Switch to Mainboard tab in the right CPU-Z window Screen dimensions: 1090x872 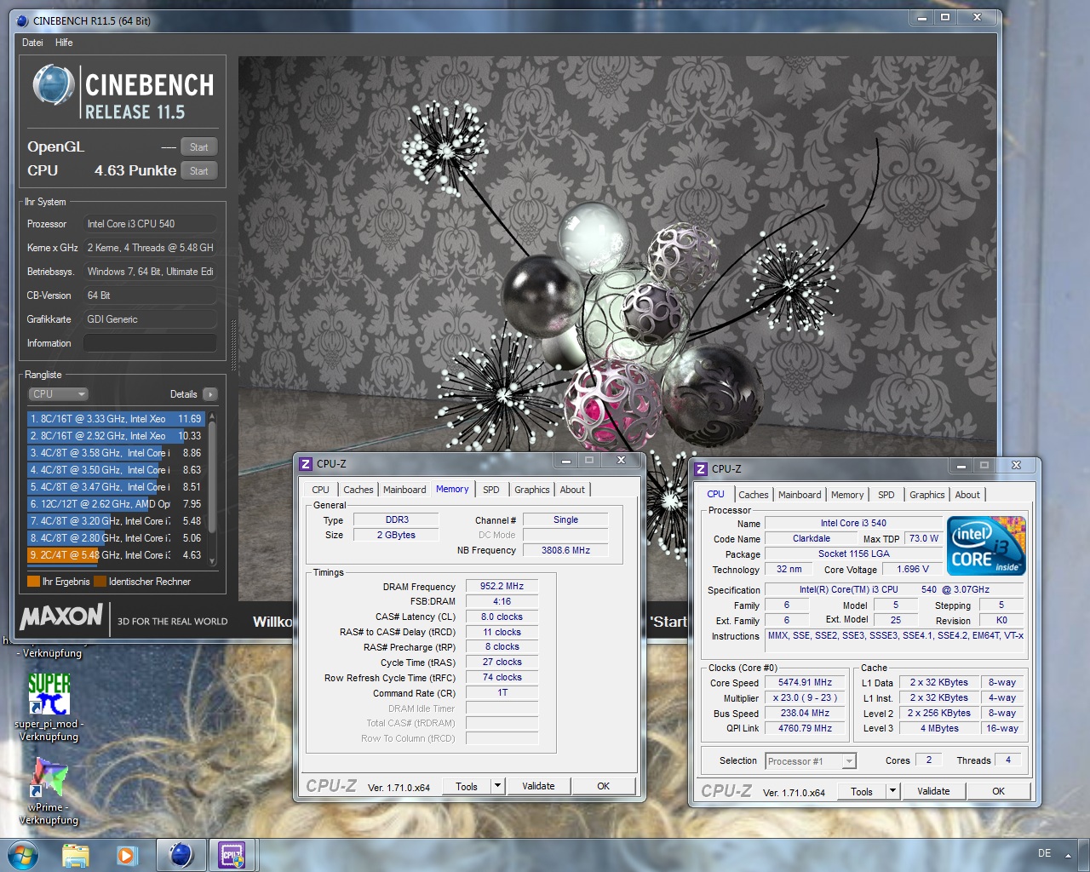[800, 495]
